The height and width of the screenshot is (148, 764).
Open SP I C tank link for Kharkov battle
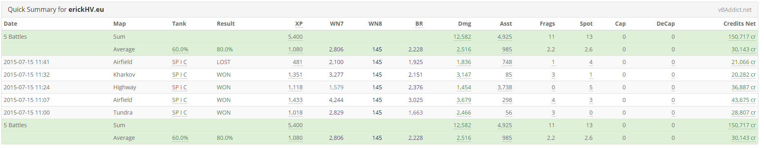pos(180,75)
